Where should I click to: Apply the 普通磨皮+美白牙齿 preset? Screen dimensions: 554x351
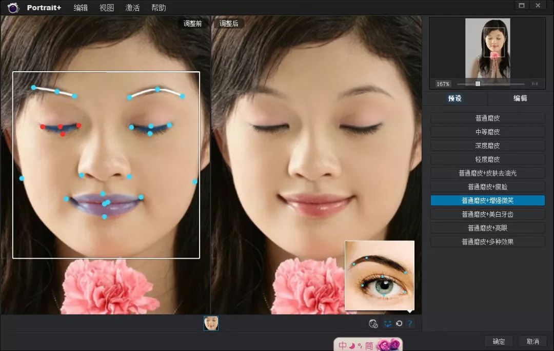[488, 214]
